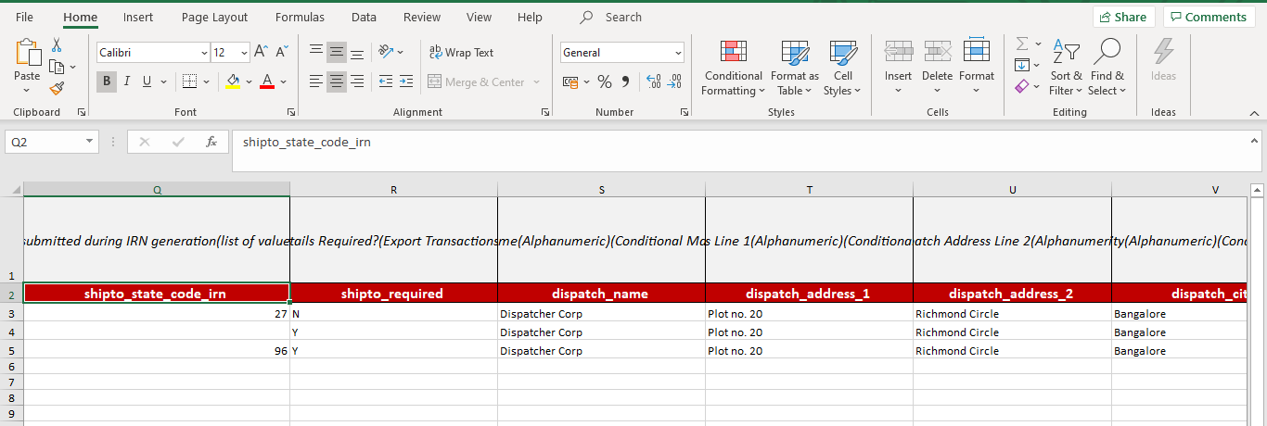The height and width of the screenshot is (426, 1267).
Task: Select the Format Painter brush
Action: tap(57, 89)
